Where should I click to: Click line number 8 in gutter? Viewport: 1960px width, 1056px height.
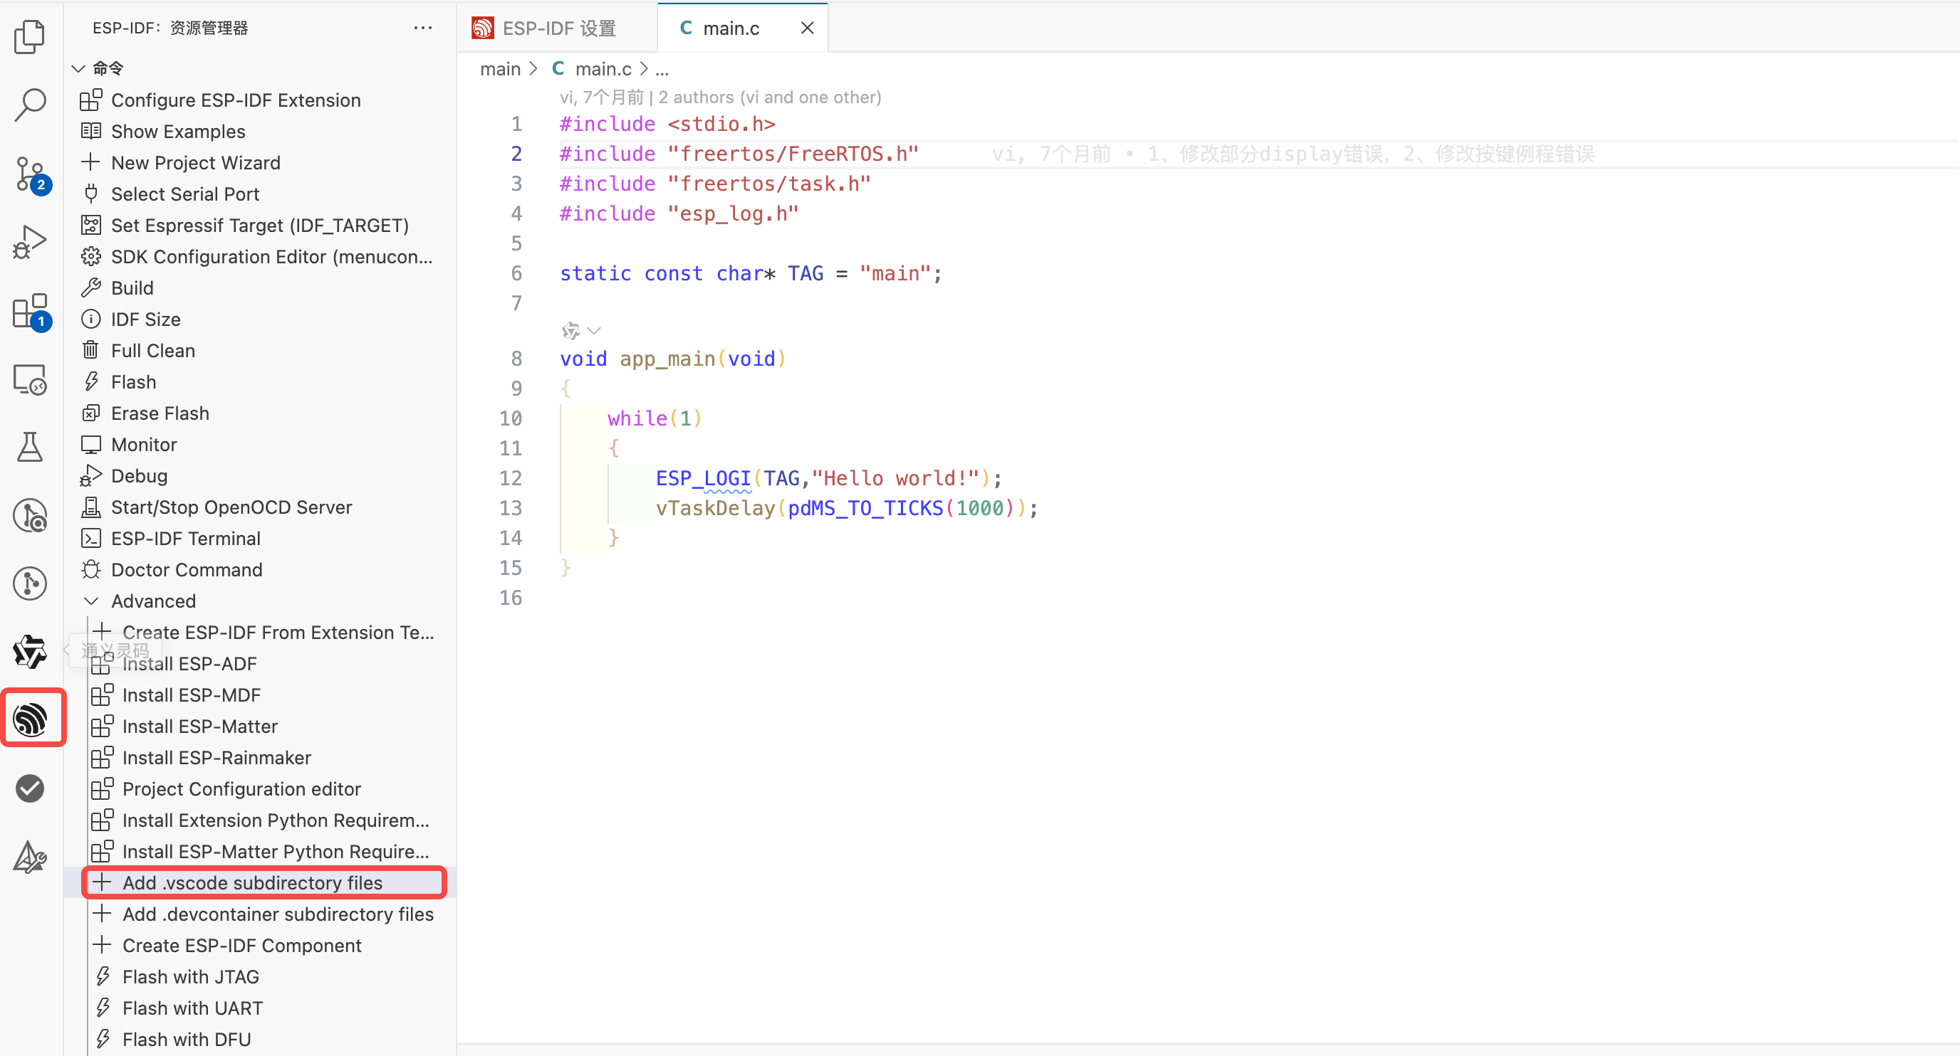click(516, 358)
